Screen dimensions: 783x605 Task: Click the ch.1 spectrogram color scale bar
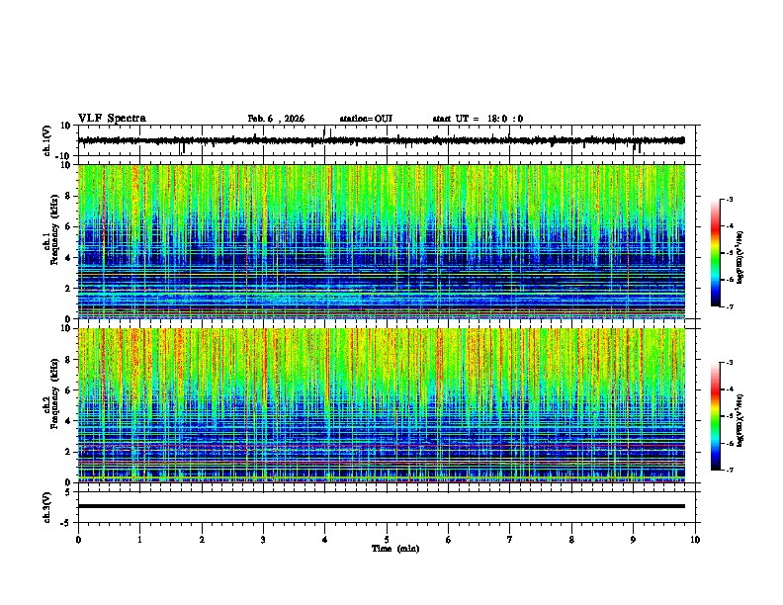(x=715, y=253)
